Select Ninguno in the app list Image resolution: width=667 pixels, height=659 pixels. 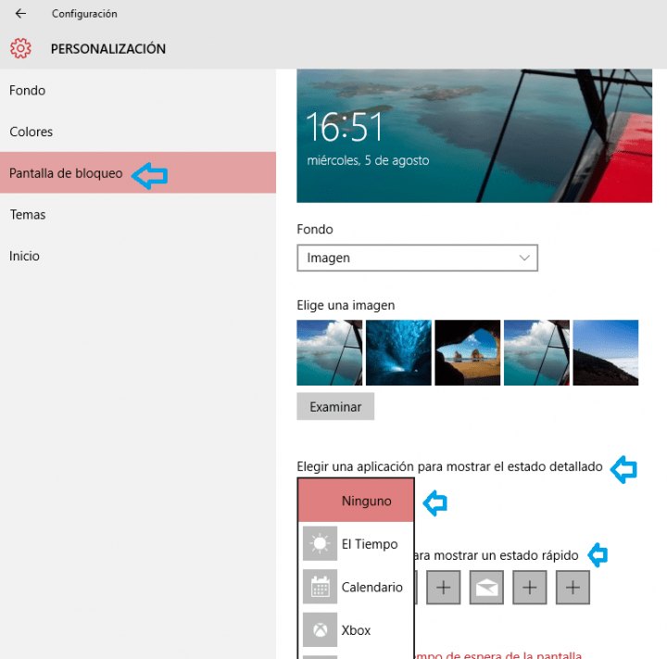pos(356,501)
